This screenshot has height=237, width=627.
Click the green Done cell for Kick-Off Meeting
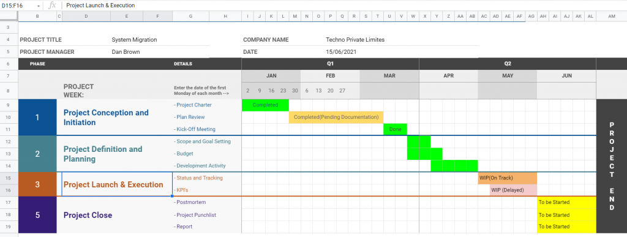pos(395,129)
